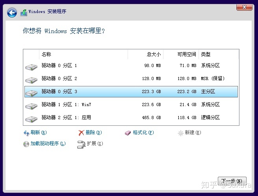This screenshot has width=258, height=196.
Task: Sort by the 类型 column header
Action: pyautogui.click(x=219, y=54)
